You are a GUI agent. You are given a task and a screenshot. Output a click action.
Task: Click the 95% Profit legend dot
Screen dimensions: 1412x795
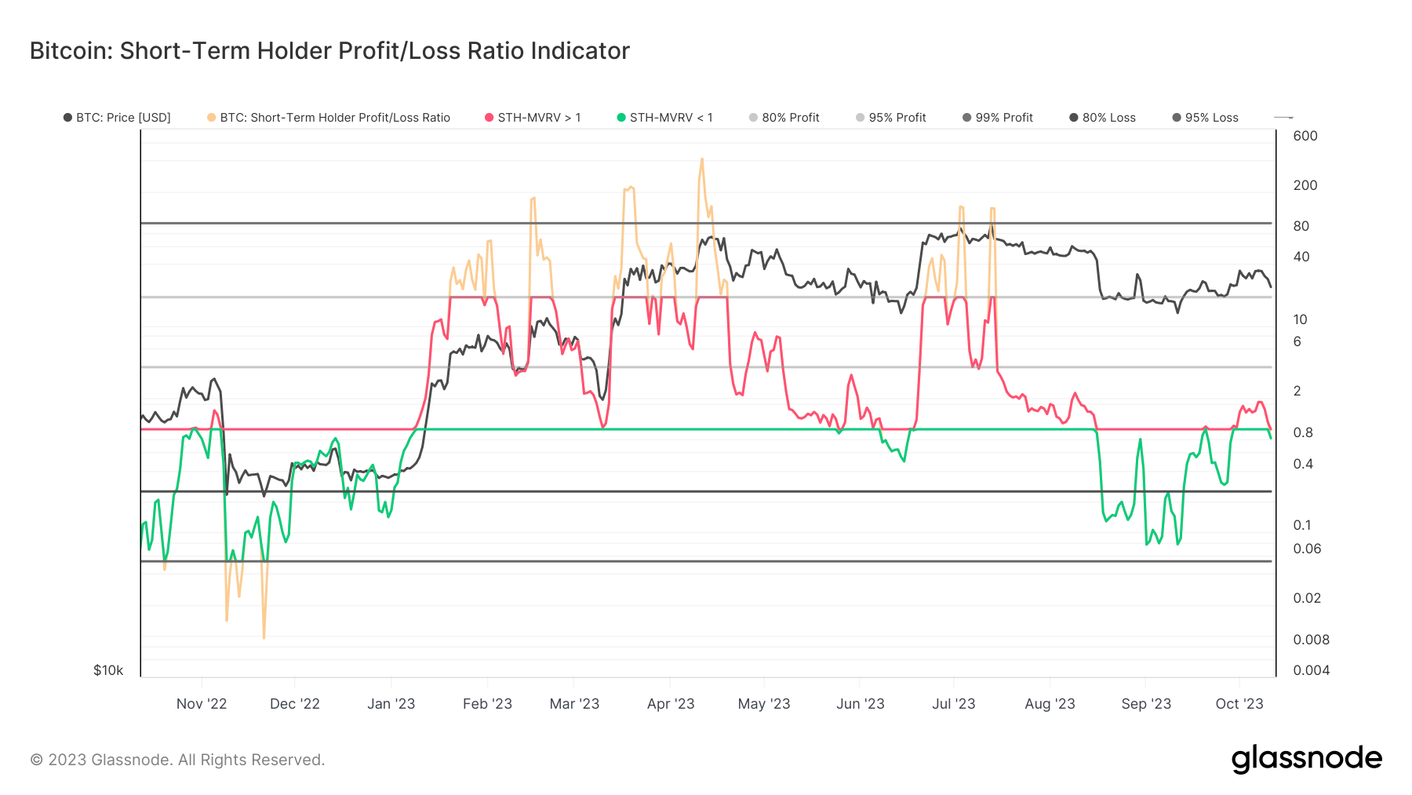point(860,117)
